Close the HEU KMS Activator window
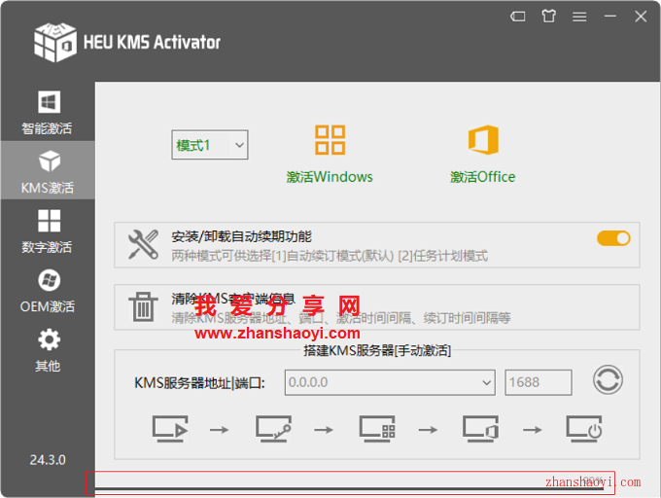Viewport: 661px width, 498px height. [x=641, y=17]
